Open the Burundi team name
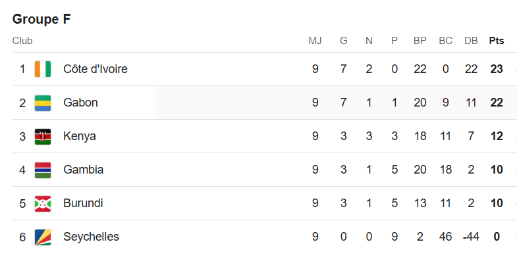 (x=83, y=203)
